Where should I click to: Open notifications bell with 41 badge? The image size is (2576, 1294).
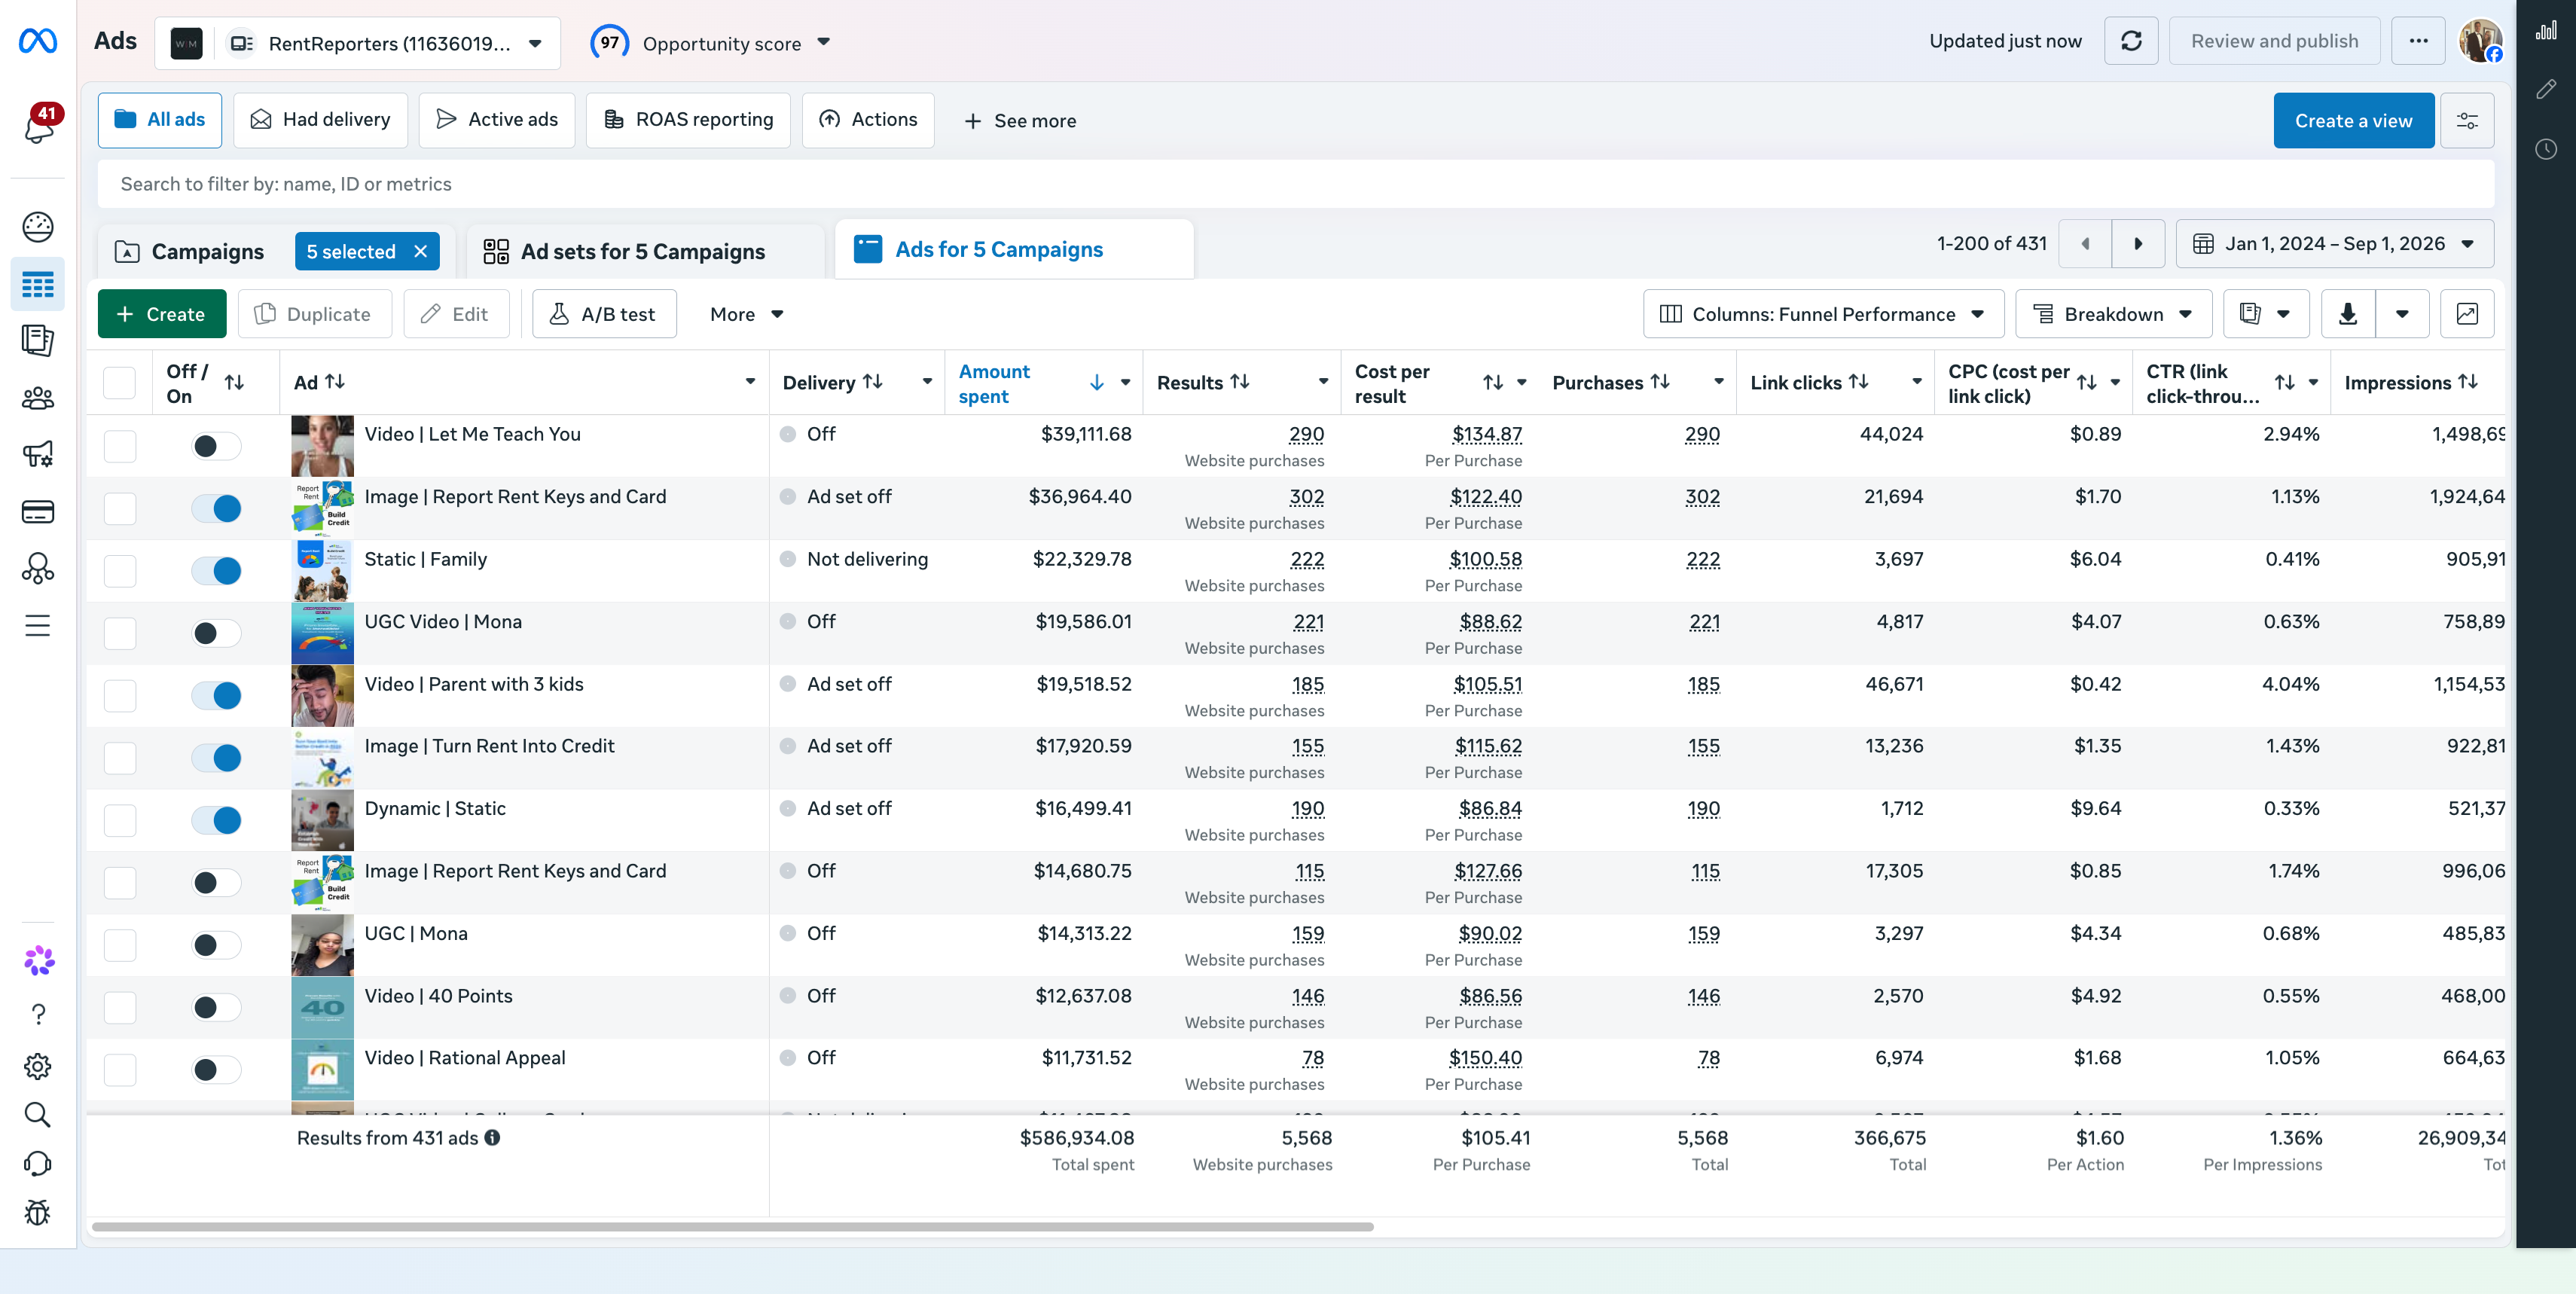coord(40,125)
